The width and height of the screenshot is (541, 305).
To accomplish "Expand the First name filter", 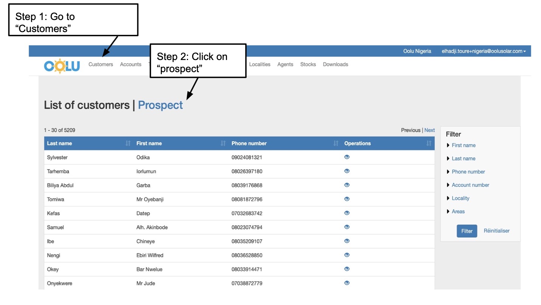I will (x=463, y=145).
